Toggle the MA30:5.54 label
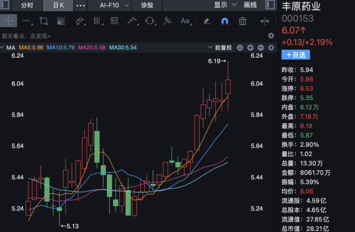The image size is (355, 232). pyautogui.click(x=123, y=47)
